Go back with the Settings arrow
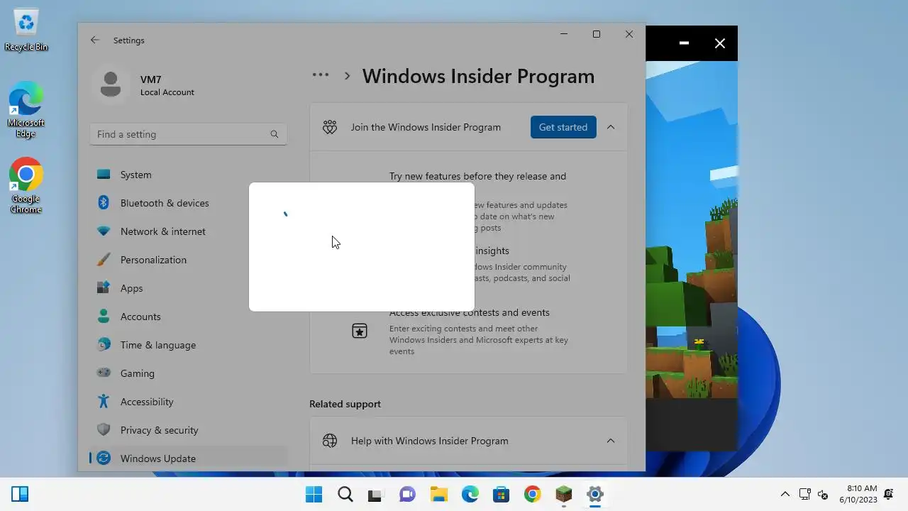Screen dimensions: 908x511 click(95, 40)
